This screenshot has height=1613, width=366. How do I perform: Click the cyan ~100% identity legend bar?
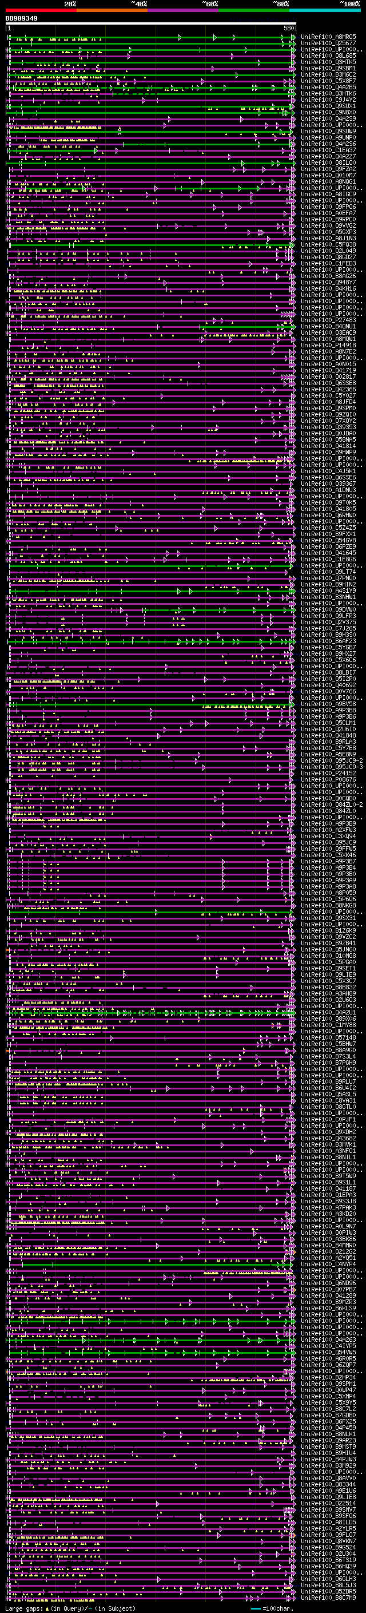[325, 10]
